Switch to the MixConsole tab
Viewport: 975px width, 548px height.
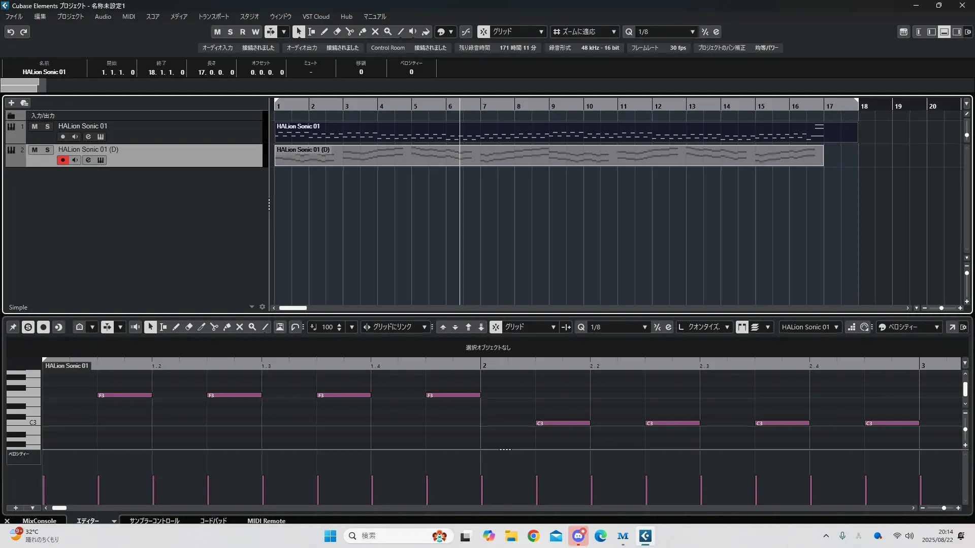39,521
